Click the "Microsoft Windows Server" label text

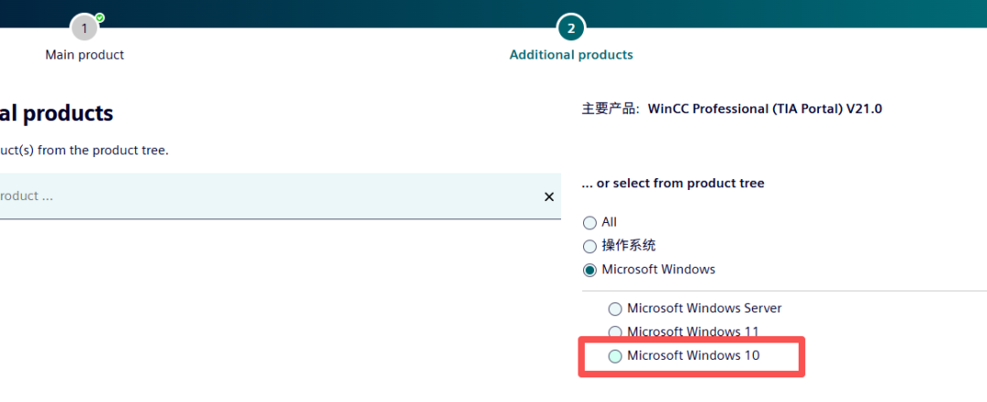point(704,309)
